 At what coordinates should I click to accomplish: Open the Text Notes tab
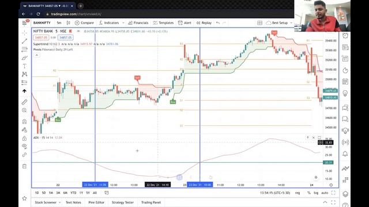tap(73, 202)
